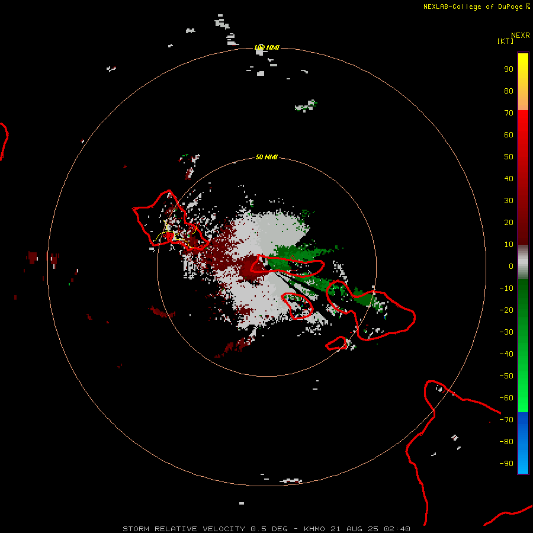Click the 100 NMI range ring label

267,47
